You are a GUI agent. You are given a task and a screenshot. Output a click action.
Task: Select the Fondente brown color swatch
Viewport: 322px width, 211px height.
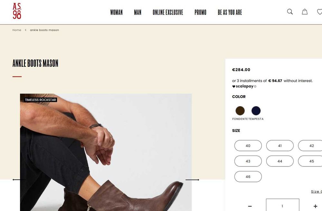pyautogui.click(x=240, y=111)
